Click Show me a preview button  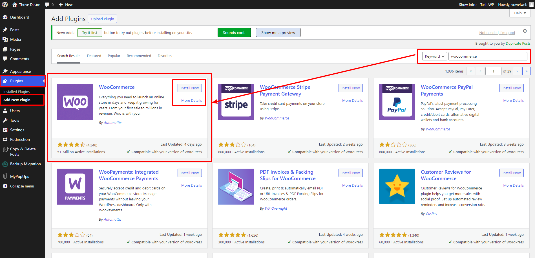point(278,33)
